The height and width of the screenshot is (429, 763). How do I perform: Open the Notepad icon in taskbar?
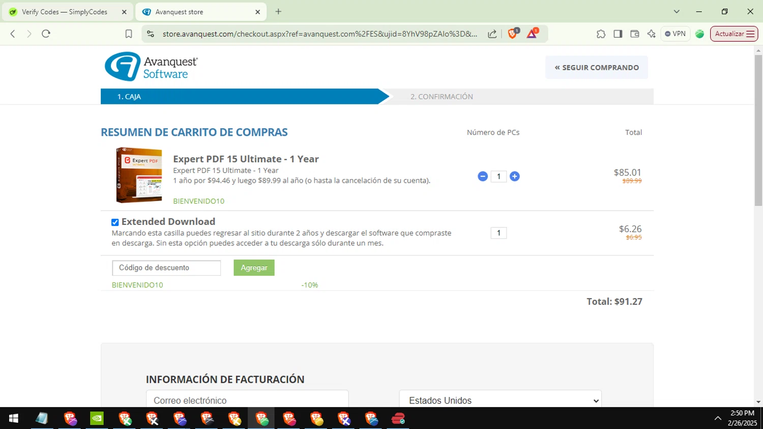42,418
